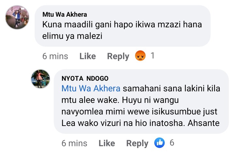
Task: Click the blue thumbs-up reaction icon
Action: 160,143
